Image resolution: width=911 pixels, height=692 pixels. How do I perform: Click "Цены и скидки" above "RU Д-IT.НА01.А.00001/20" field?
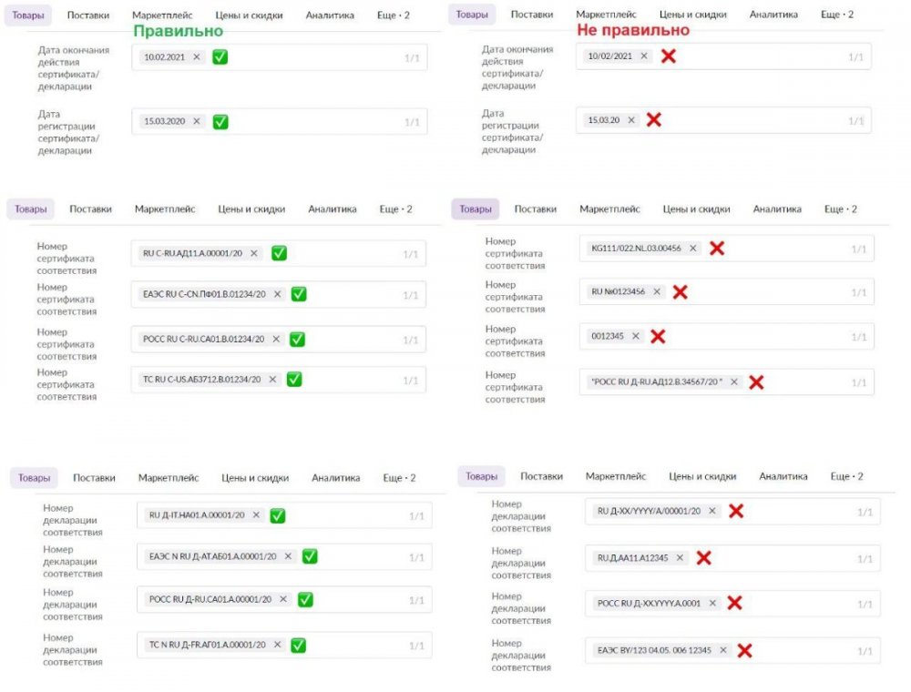pyautogui.click(x=255, y=478)
